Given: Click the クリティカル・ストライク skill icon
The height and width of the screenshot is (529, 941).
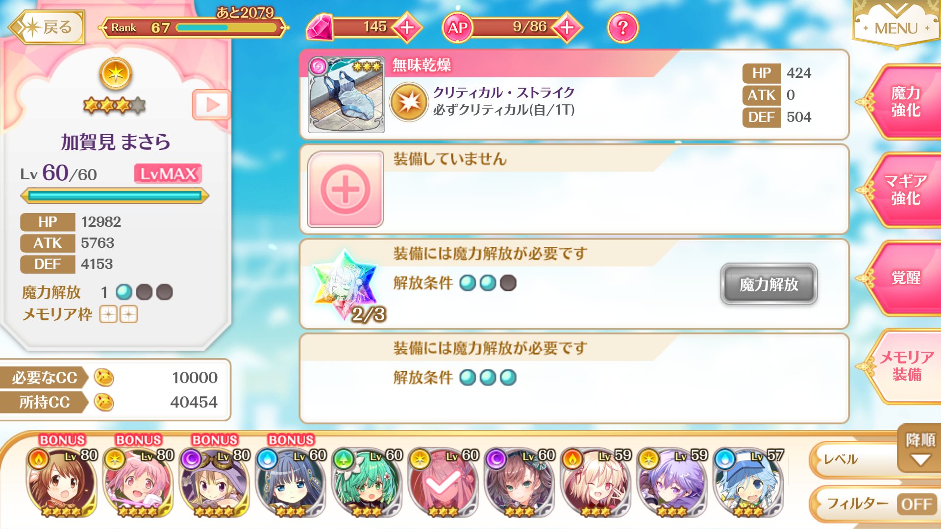Looking at the screenshot, I should [409, 102].
